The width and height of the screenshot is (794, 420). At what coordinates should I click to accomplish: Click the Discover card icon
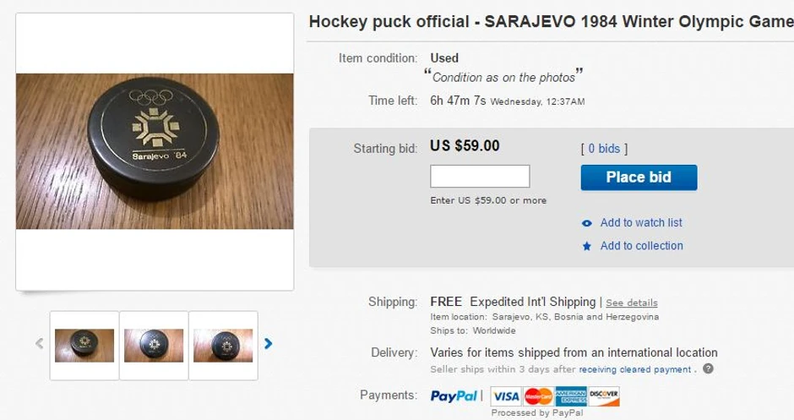click(x=604, y=395)
